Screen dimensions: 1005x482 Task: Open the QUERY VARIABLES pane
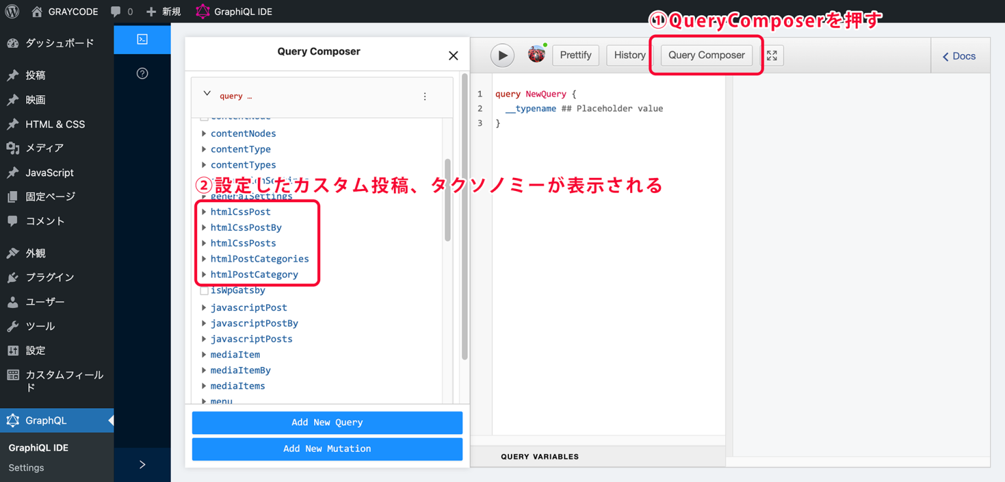click(540, 456)
